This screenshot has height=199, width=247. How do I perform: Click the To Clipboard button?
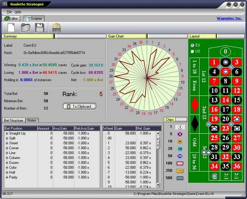point(79,107)
